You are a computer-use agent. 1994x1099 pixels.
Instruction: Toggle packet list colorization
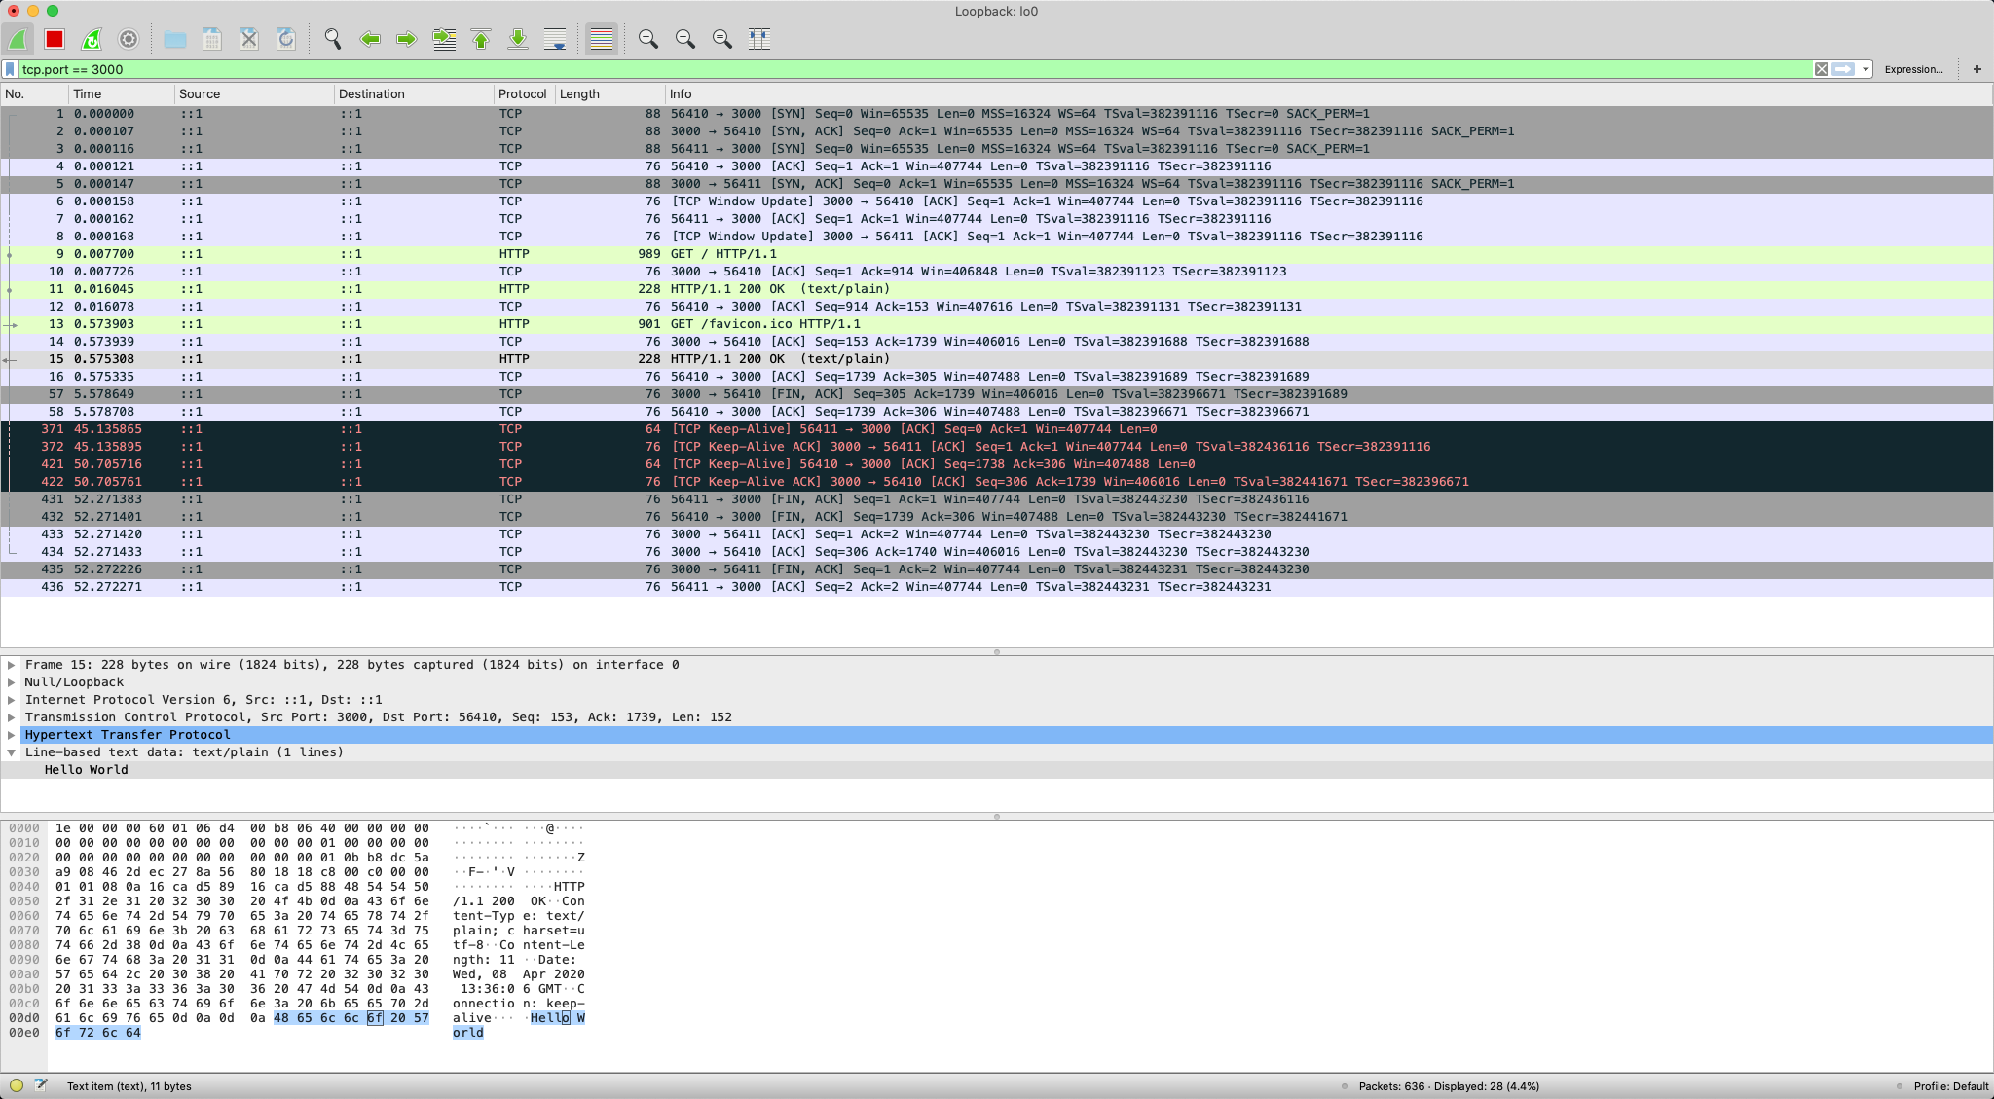tap(602, 39)
